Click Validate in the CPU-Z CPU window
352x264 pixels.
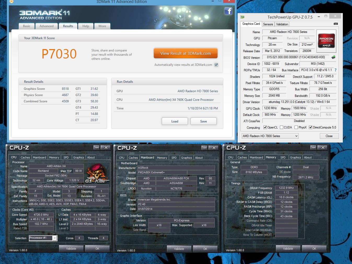pyautogui.click(x=71, y=249)
